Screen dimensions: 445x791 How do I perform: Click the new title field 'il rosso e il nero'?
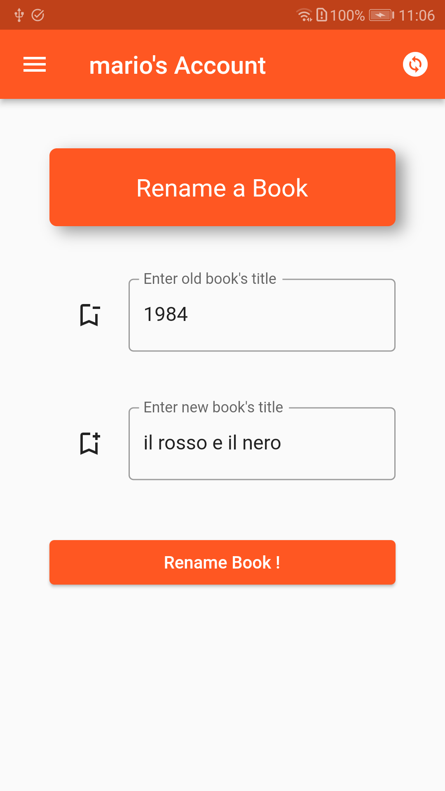262,444
